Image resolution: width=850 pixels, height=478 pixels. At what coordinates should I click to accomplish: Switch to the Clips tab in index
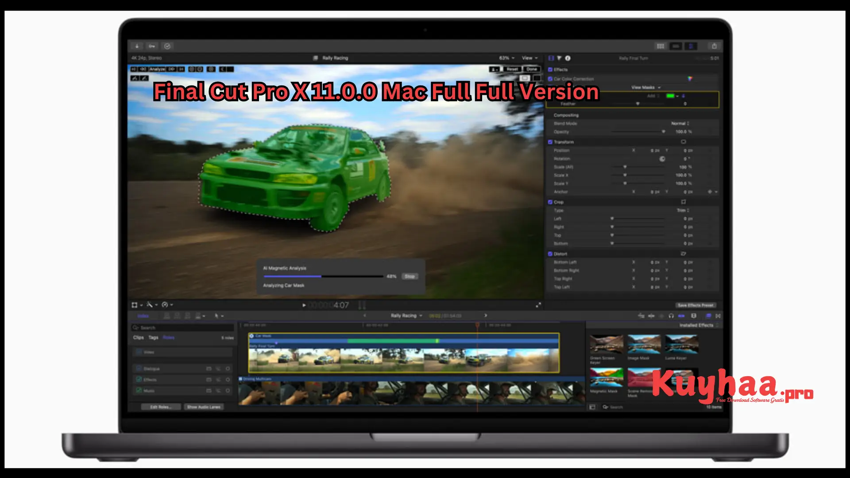click(x=139, y=337)
